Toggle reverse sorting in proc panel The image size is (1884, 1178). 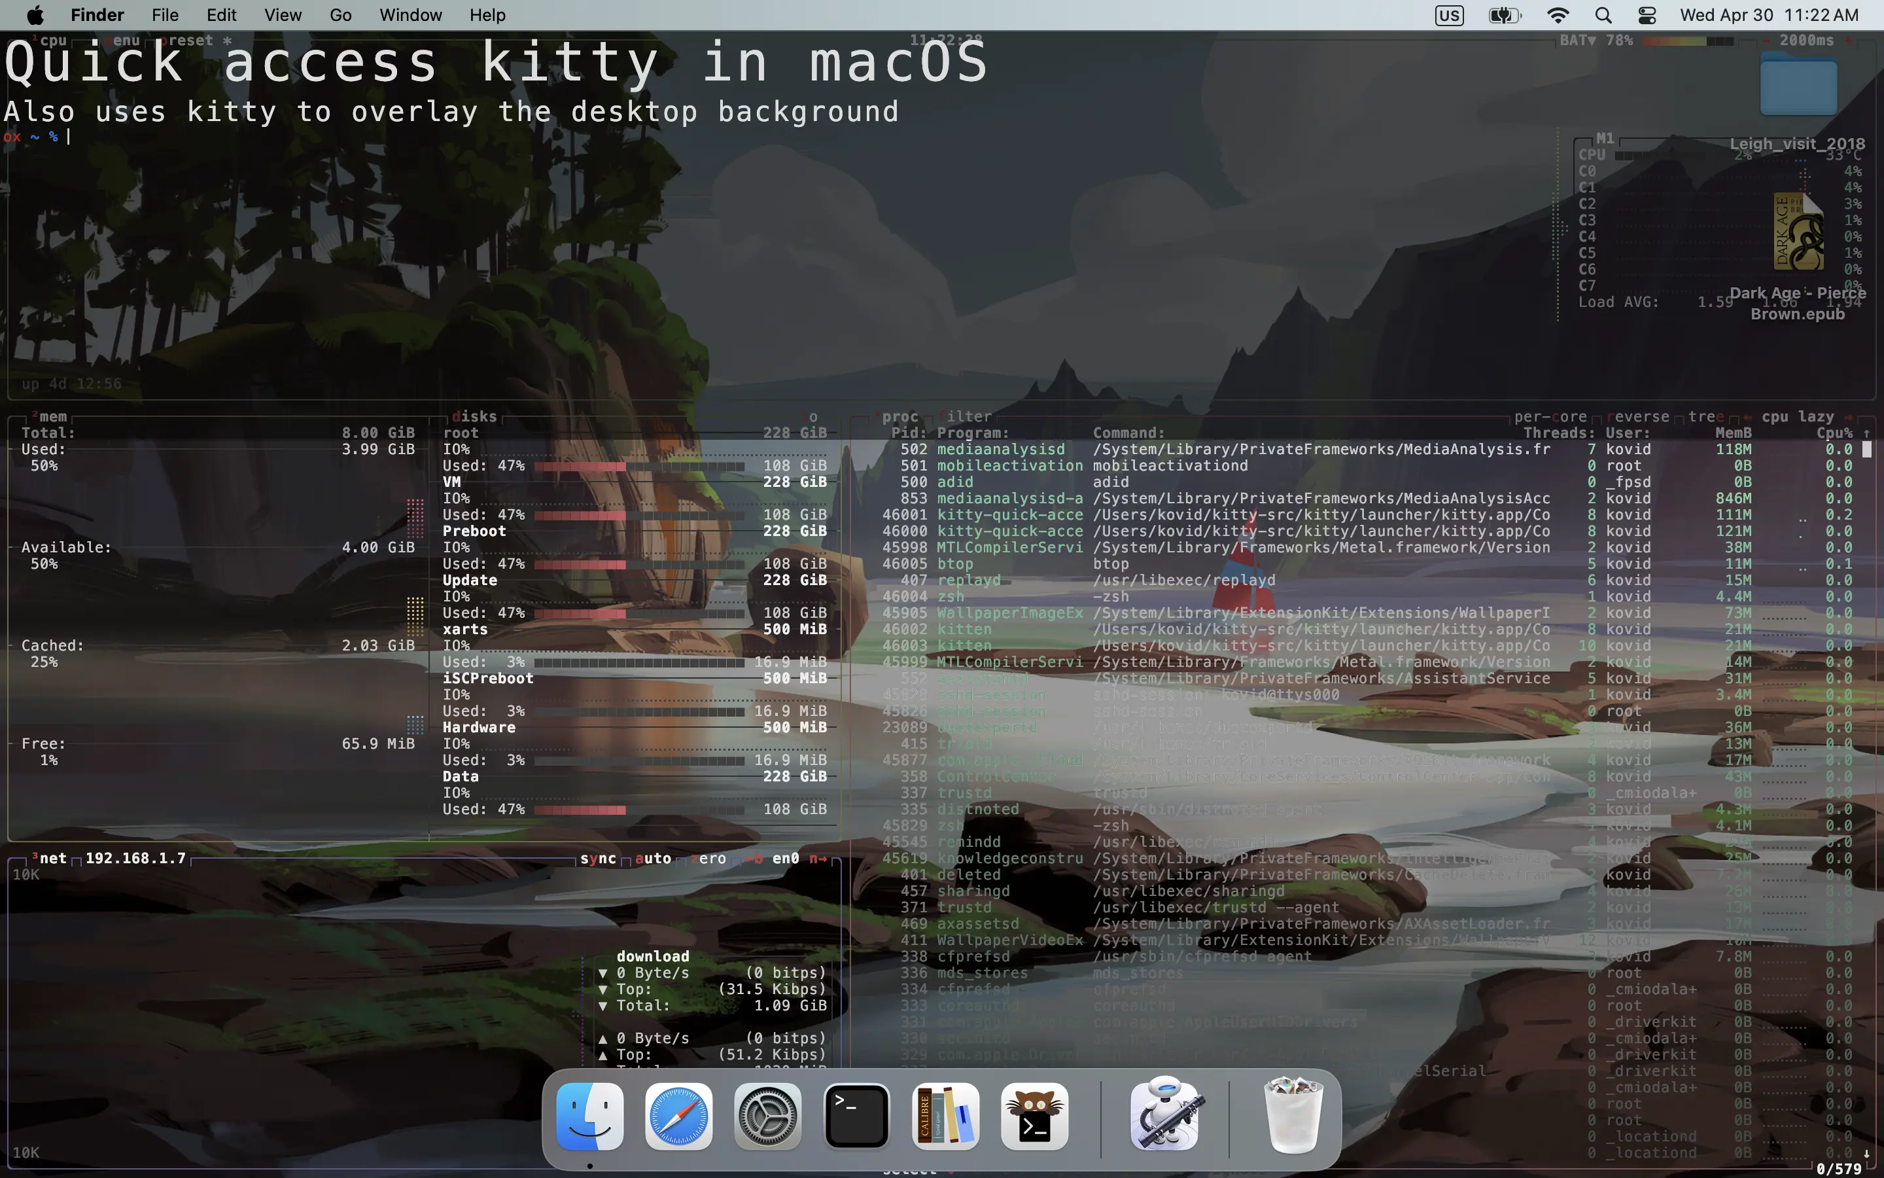tap(1637, 417)
